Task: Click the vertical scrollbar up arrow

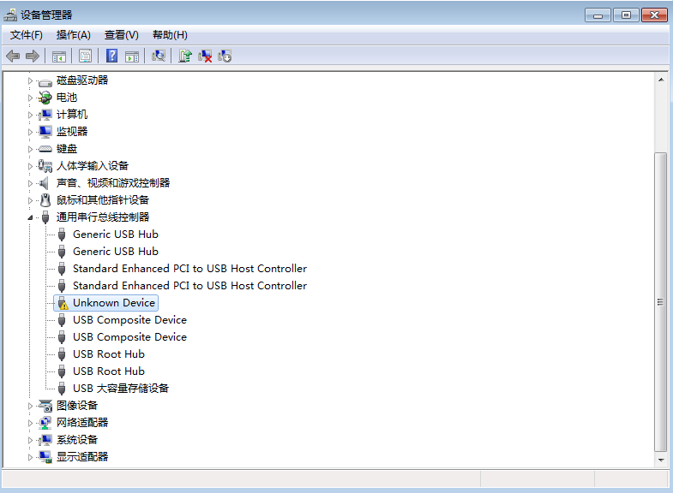Action: coord(661,80)
